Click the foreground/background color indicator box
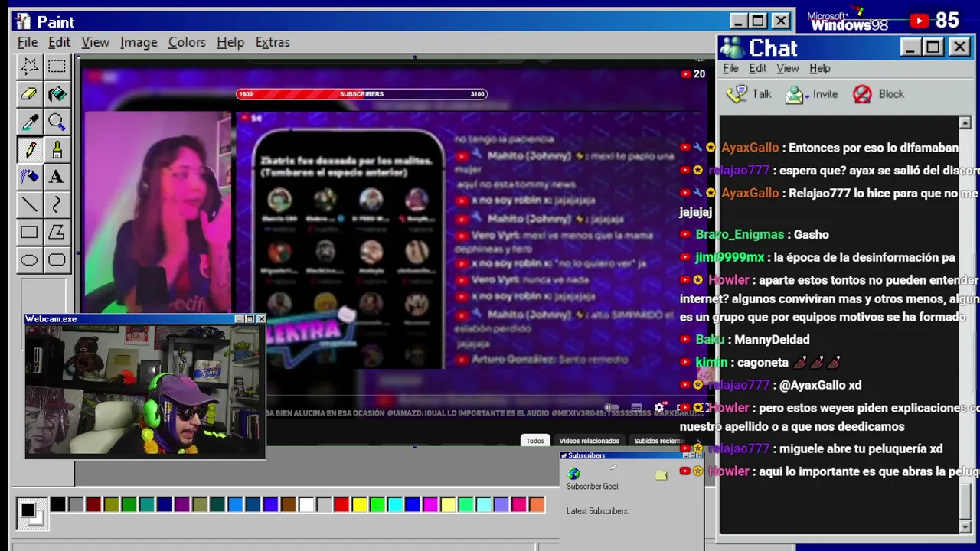 (31, 512)
